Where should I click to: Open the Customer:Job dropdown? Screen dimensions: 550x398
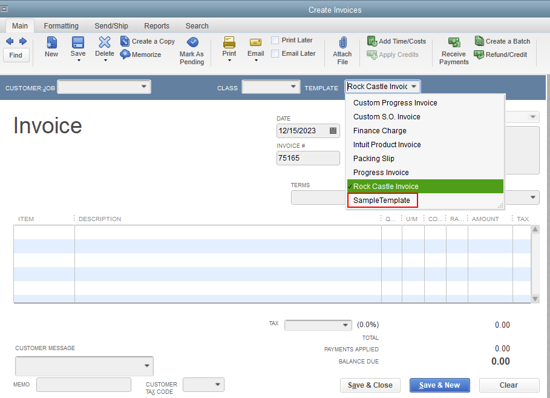pyautogui.click(x=145, y=87)
